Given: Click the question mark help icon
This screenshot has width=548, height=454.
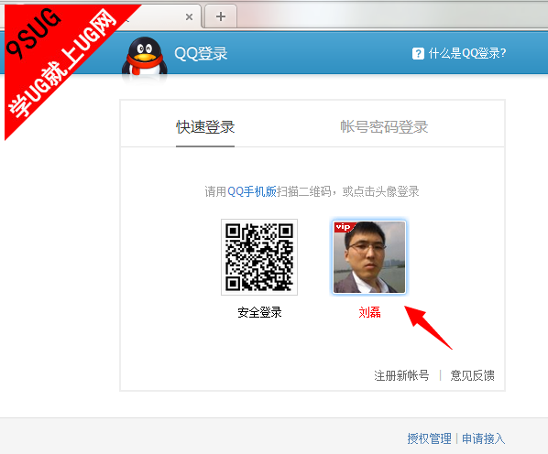Looking at the screenshot, I should (418, 54).
